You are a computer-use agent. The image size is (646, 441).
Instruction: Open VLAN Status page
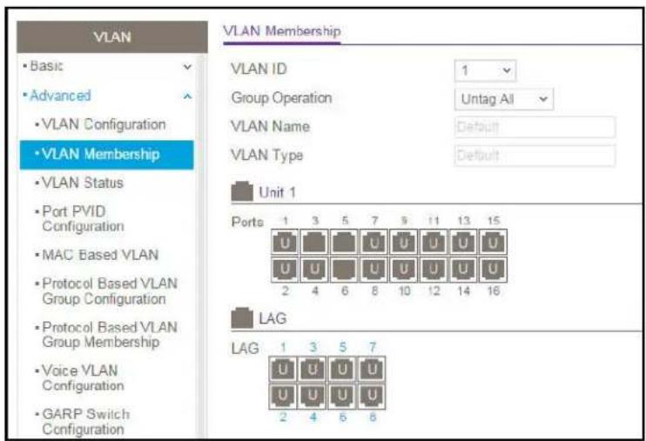[x=83, y=183]
